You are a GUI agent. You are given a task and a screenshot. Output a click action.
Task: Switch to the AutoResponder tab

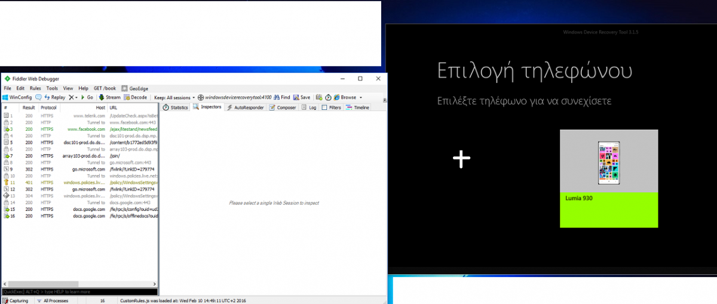245,108
